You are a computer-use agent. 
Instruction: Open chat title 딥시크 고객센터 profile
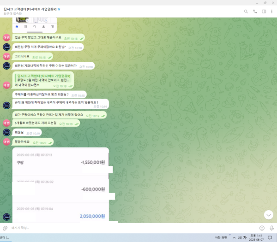[x=30, y=9]
